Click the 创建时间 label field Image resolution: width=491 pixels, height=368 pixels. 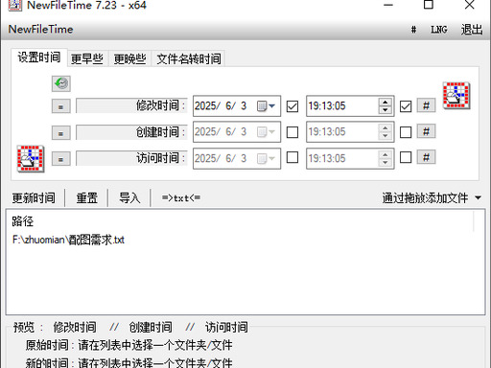point(131,132)
